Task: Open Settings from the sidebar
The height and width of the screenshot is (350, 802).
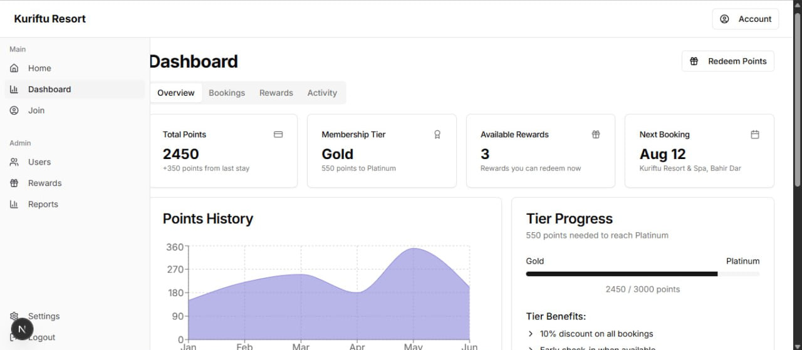Action: [44, 316]
